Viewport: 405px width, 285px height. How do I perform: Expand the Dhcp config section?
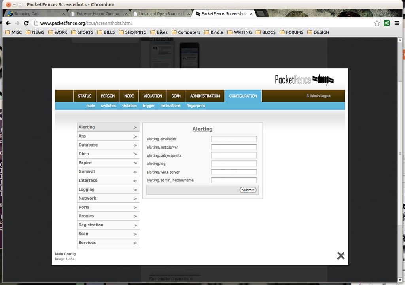pyautogui.click(x=108, y=154)
